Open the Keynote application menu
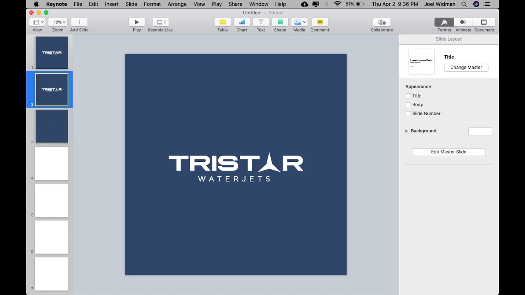 (57, 4)
